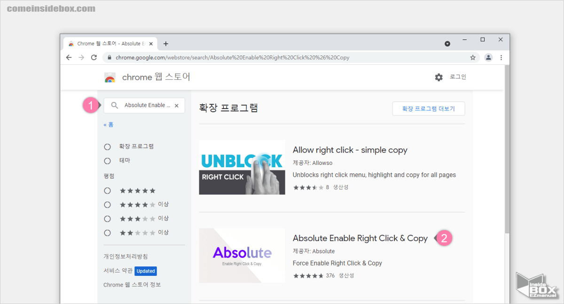564x304 pixels.
Task: Close the Chrome 웹 스토어 tab
Action: click(x=150, y=44)
